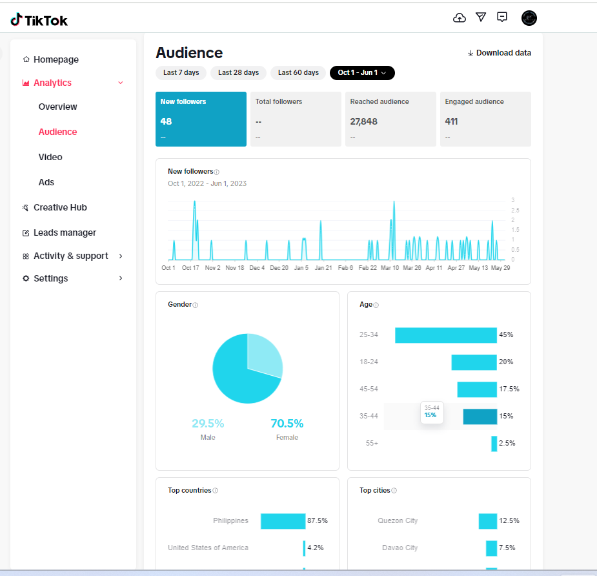Screen dimensions: 597x576
Task: Click the 29.5% Male value
Action: tap(208, 424)
